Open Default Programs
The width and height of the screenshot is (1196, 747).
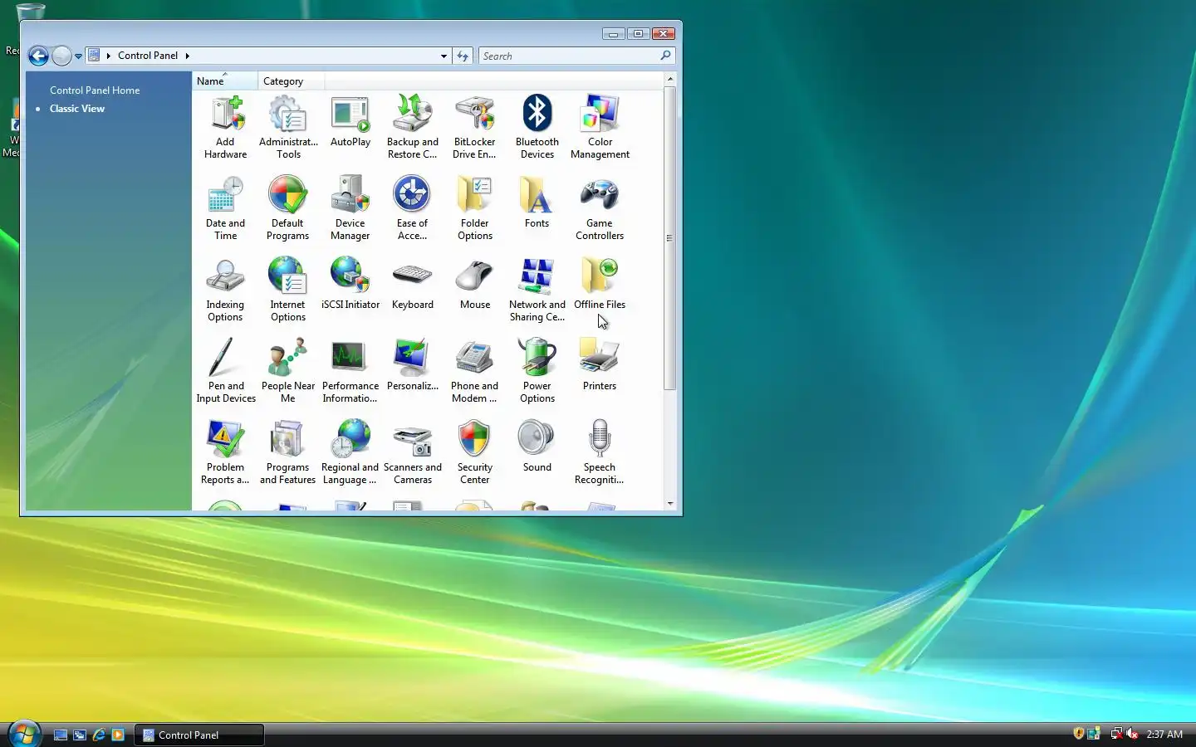pos(288,207)
